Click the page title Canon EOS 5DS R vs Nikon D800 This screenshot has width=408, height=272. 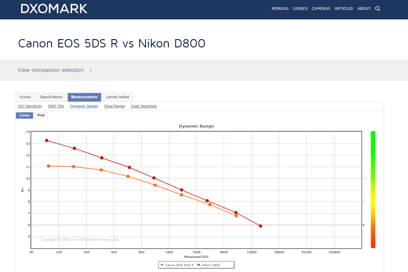(x=112, y=43)
